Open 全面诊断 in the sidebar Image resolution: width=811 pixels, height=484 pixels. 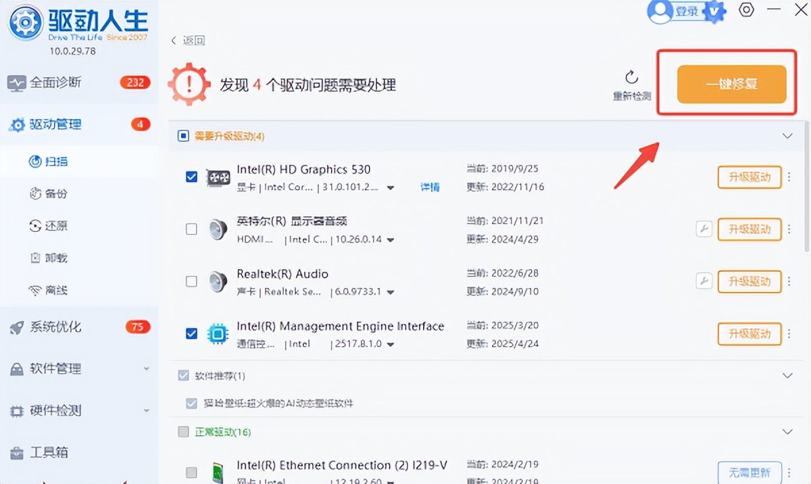[55, 82]
